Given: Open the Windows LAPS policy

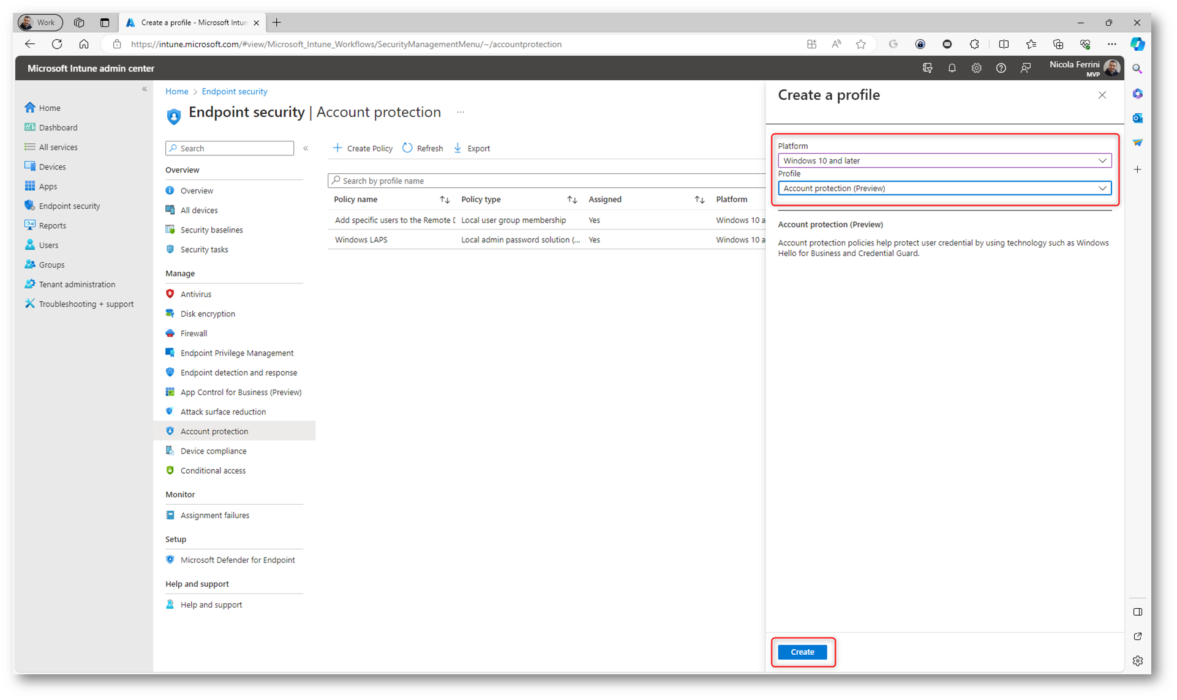Looking at the screenshot, I should [x=361, y=240].
